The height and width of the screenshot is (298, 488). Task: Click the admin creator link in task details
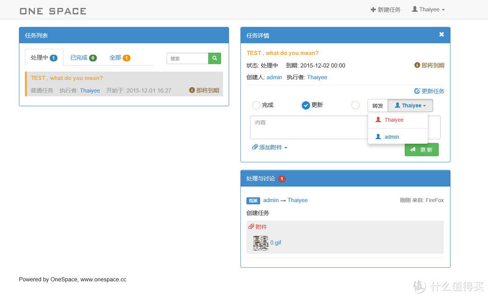point(274,77)
